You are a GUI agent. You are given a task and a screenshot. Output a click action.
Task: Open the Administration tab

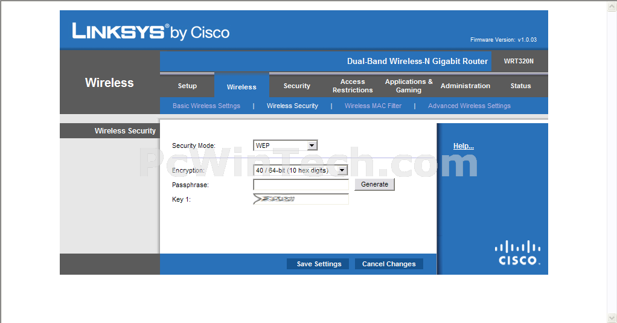(x=465, y=86)
